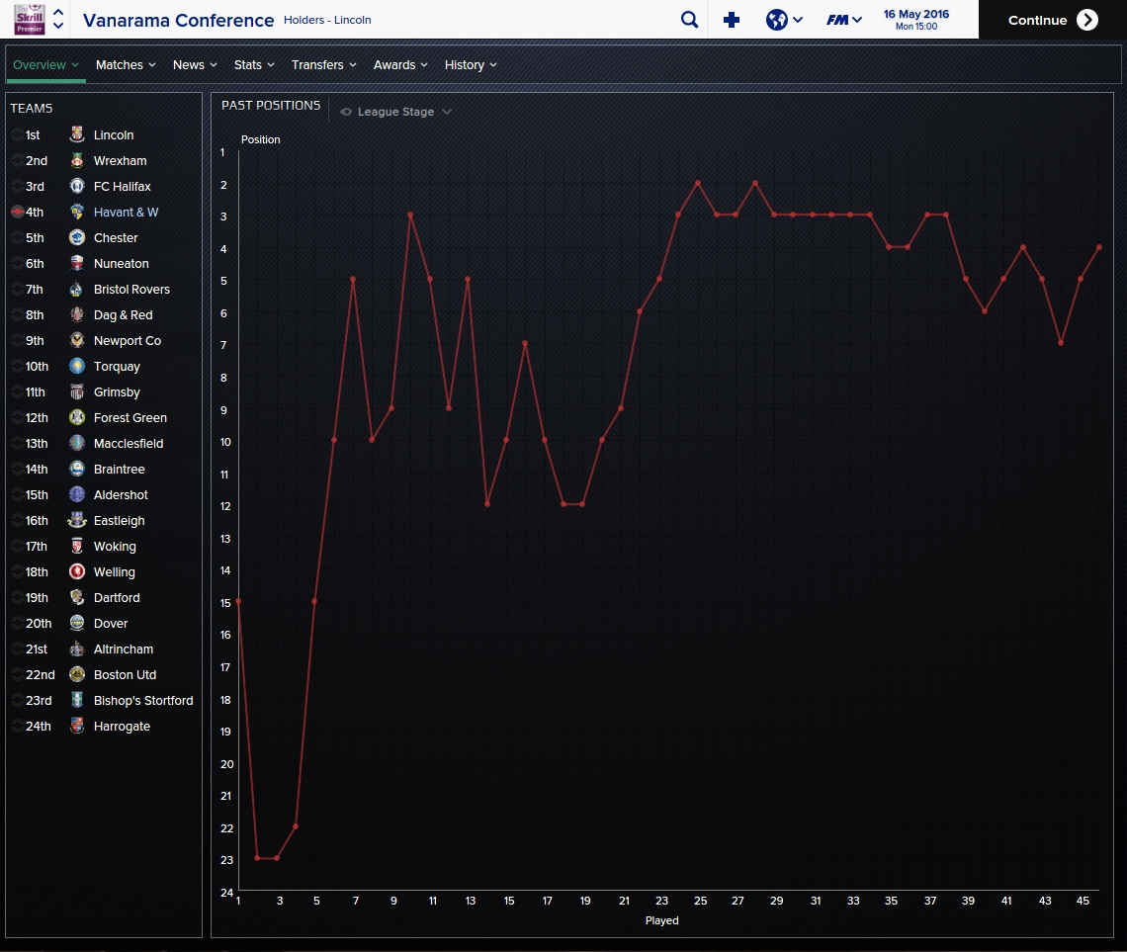Toggle graph line for 3rd FC Halifax
This screenshot has width=1127, height=952.
pos(17,186)
